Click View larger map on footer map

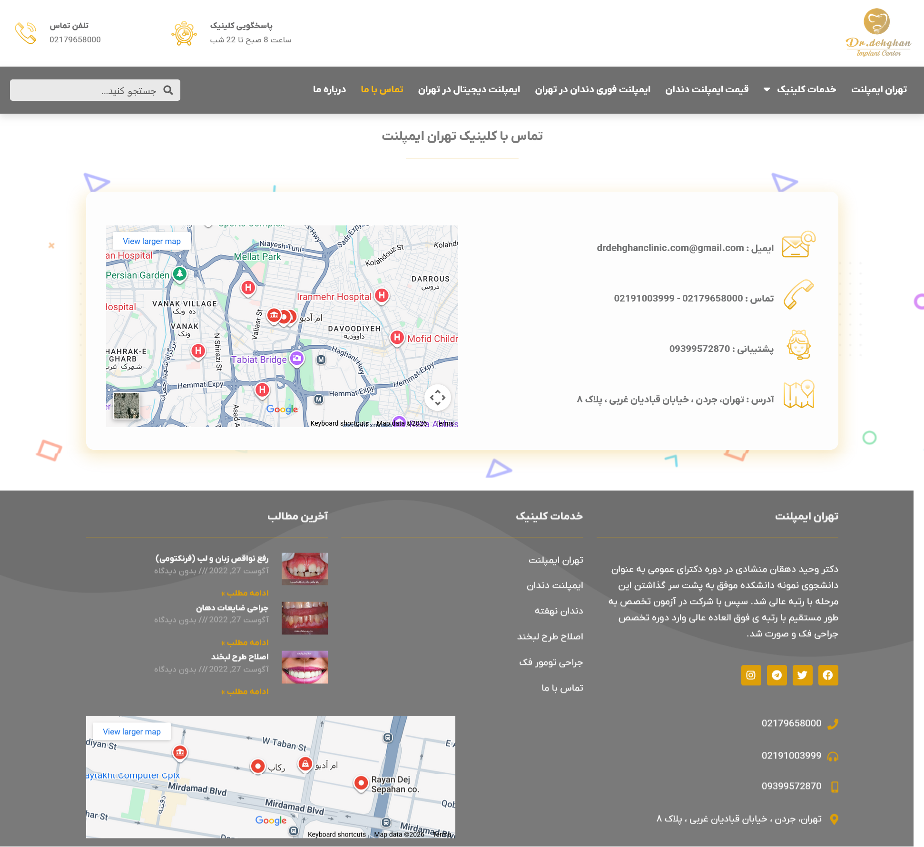(x=132, y=731)
